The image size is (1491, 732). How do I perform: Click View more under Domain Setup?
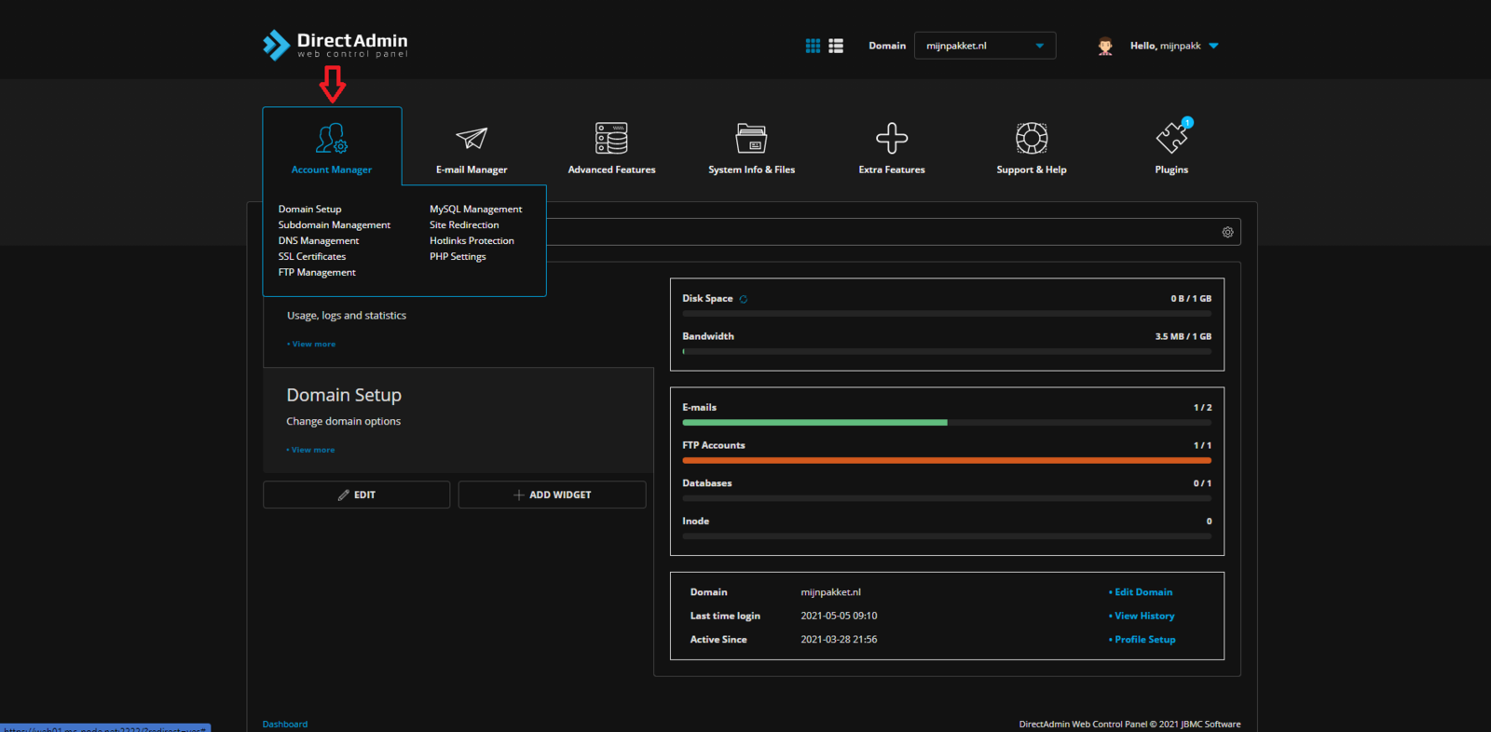pyautogui.click(x=310, y=450)
